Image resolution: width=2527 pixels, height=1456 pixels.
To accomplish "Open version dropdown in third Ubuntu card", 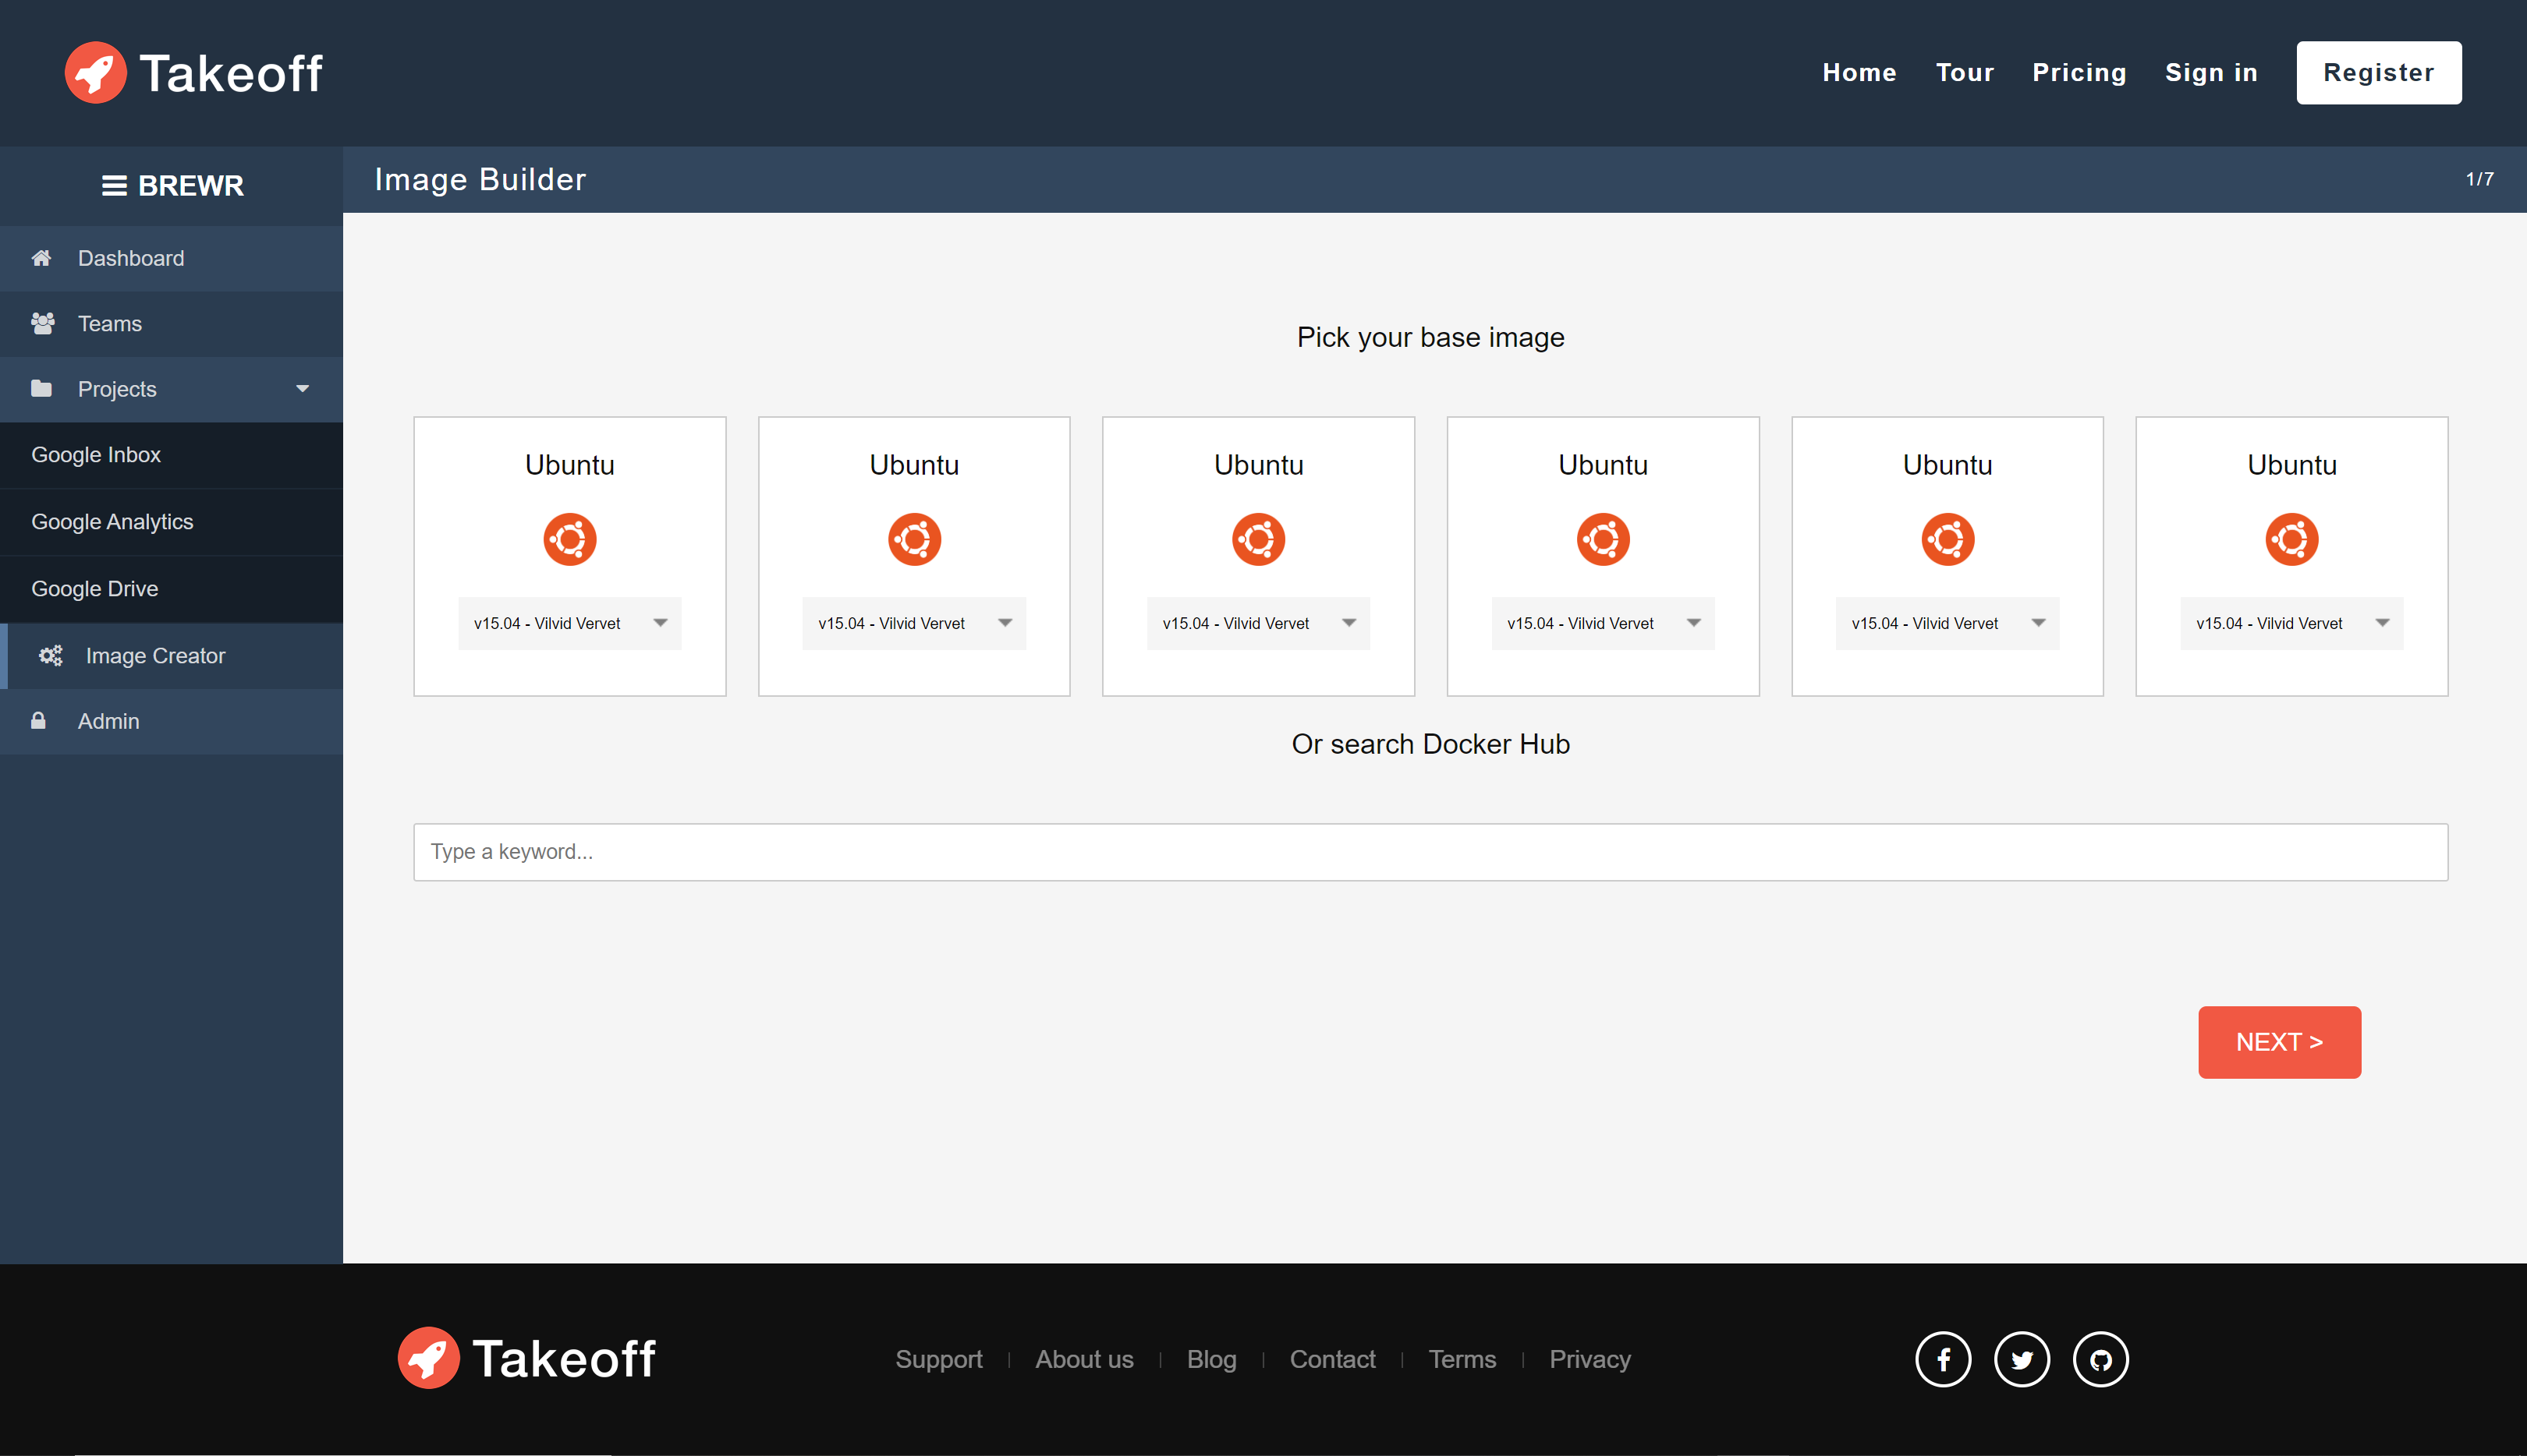I will coord(1257,623).
